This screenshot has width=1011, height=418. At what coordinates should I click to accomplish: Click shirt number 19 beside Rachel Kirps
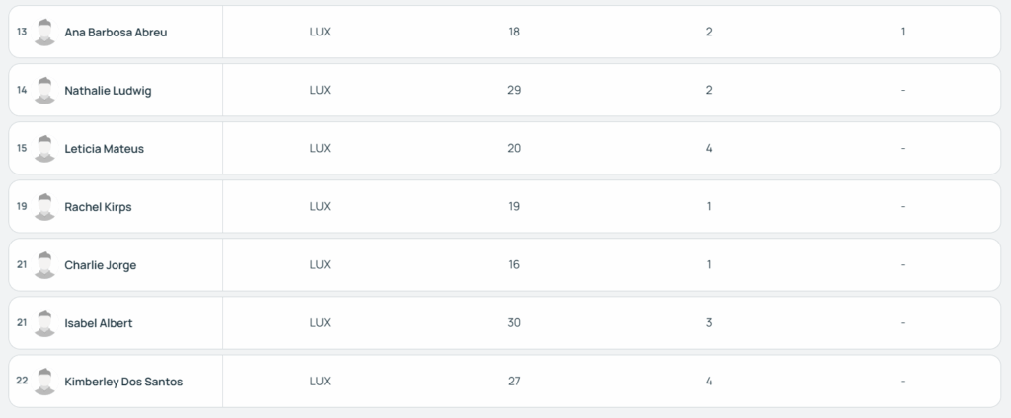(x=22, y=206)
